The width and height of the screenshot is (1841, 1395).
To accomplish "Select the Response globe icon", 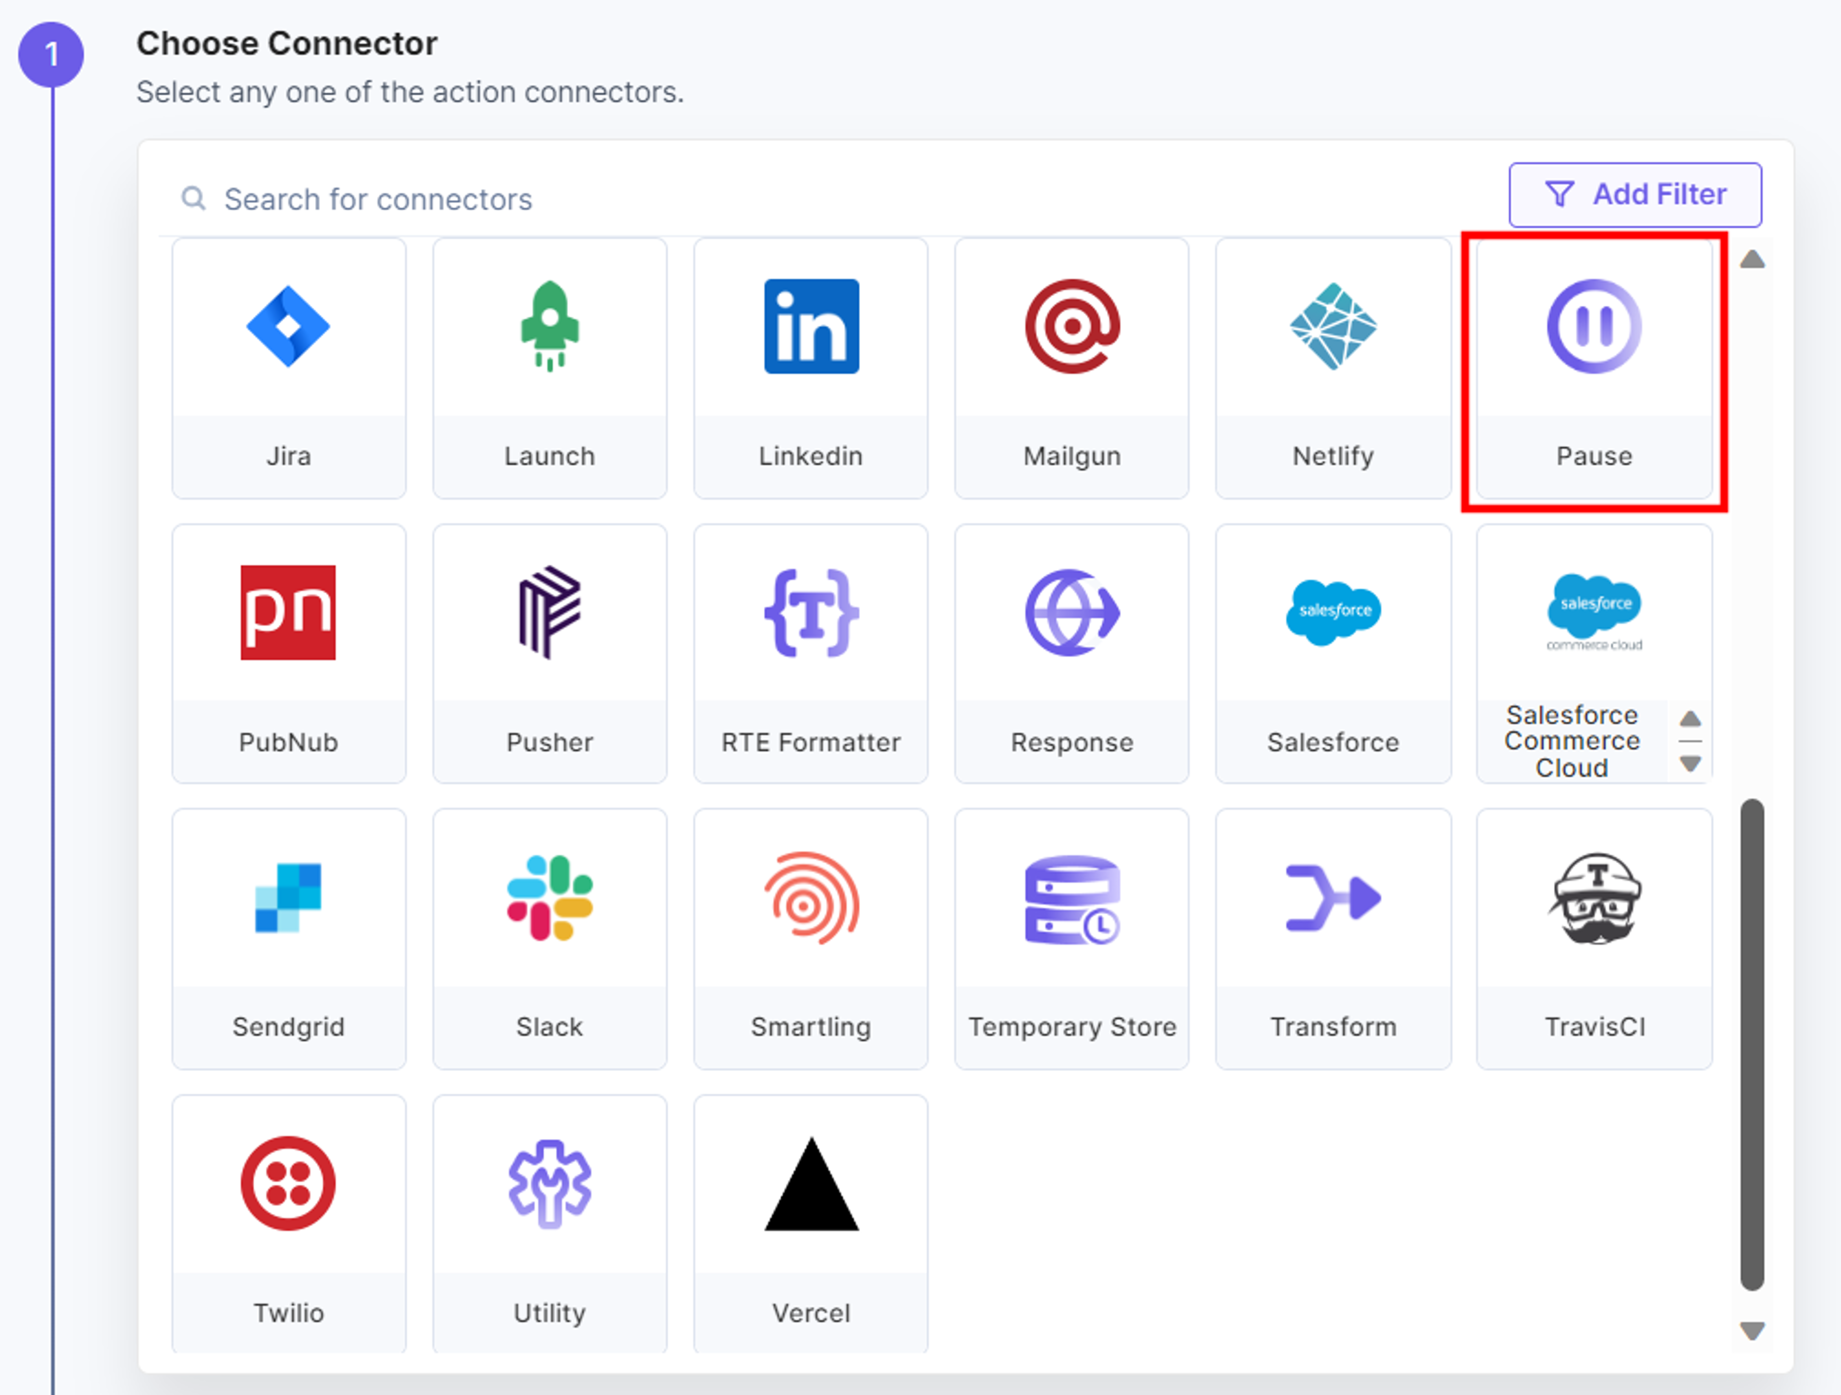I will 1072,612.
